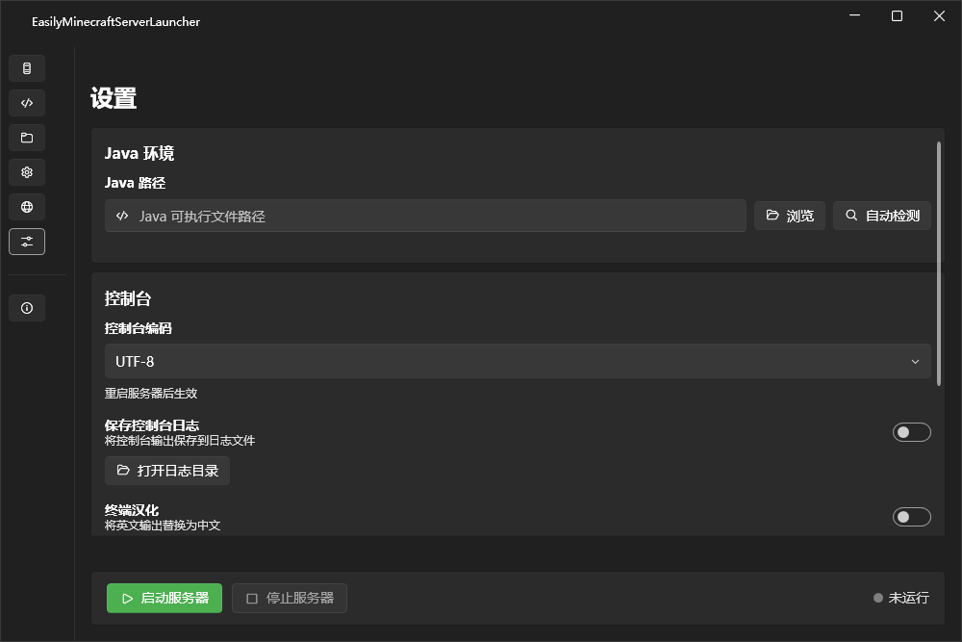962x642 pixels.
Task: Select the console icon in the sidebar
Action: click(x=26, y=102)
